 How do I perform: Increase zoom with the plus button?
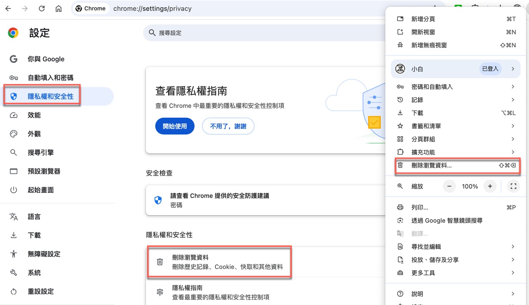(x=490, y=186)
